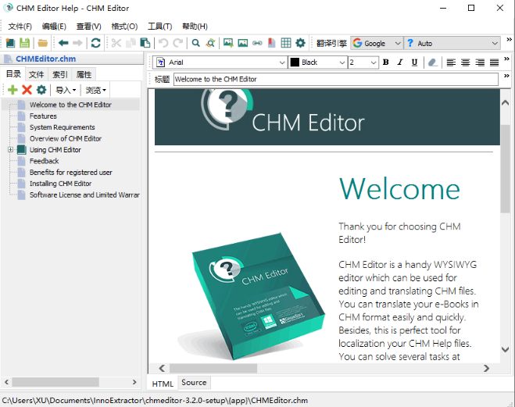This screenshot has width=515, height=407.
Task: Add a topic with the green plus icon
Action: tap(13, 90)
